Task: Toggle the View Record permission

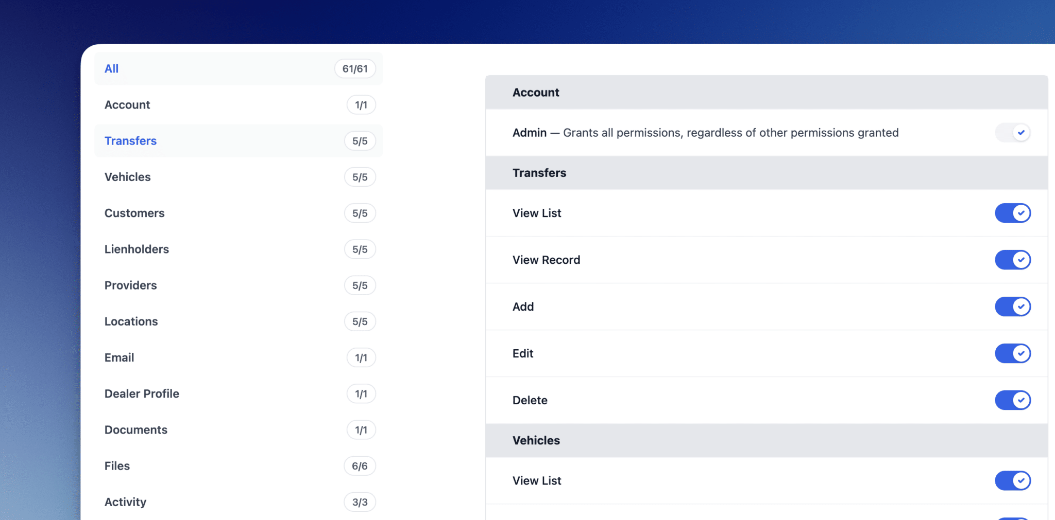Action: [x=1013, y=260]
